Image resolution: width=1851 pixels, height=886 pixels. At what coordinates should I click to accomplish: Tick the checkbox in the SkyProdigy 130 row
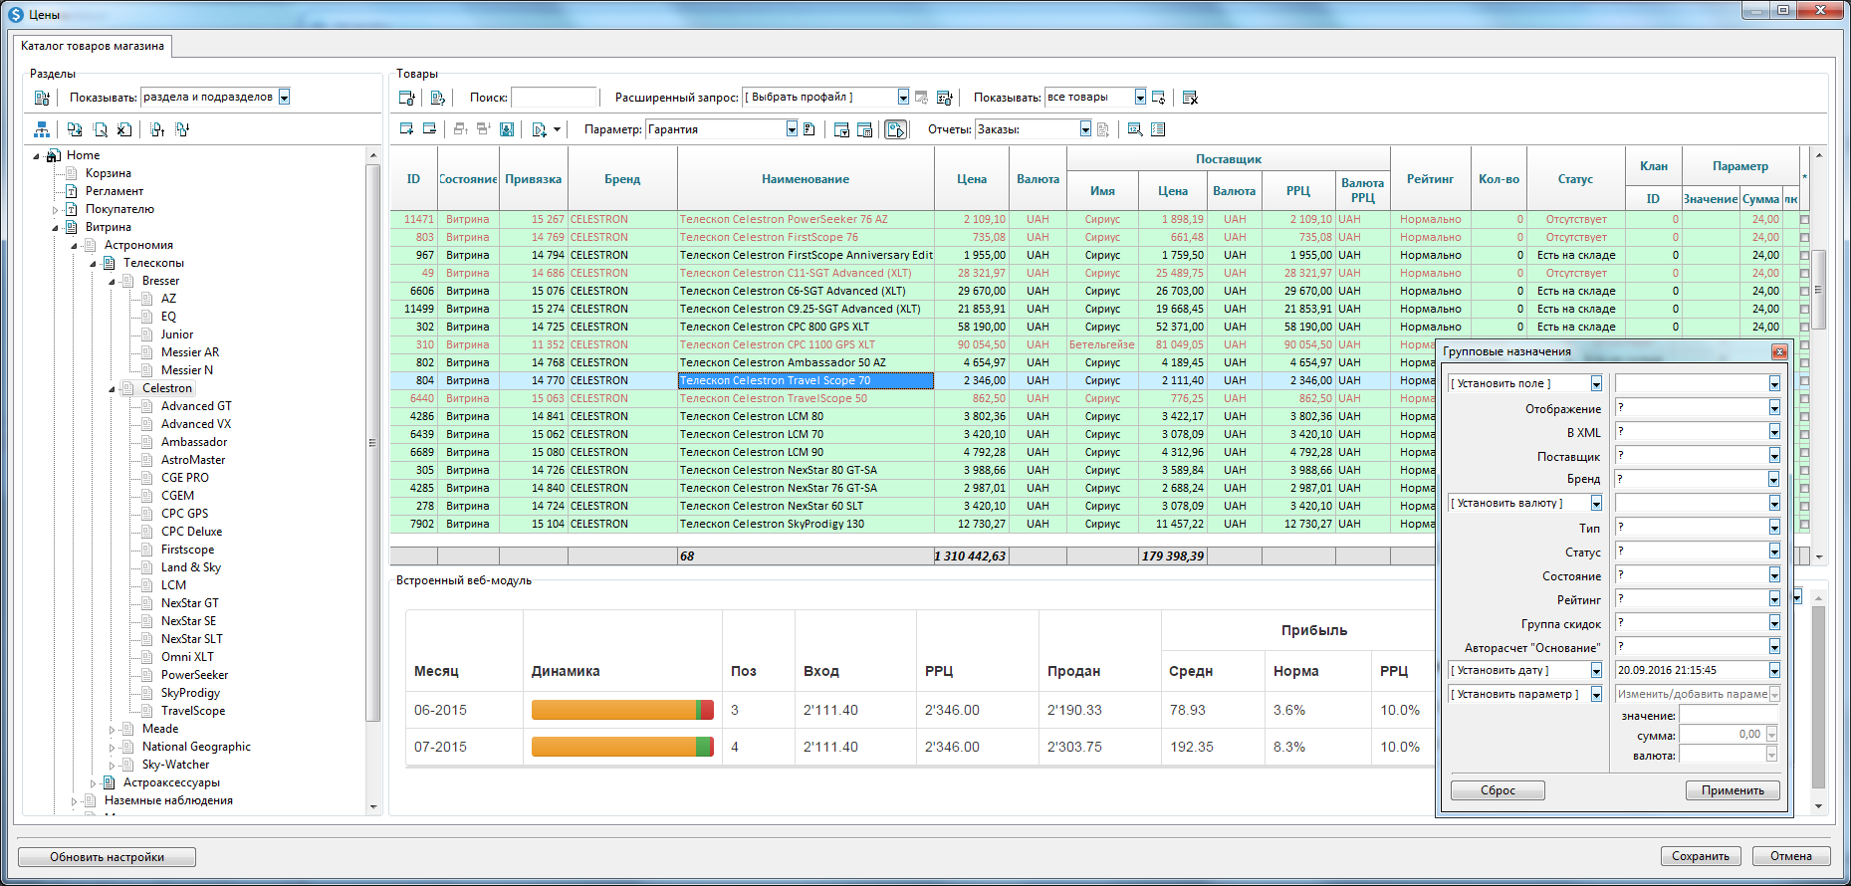(1804, 525)
